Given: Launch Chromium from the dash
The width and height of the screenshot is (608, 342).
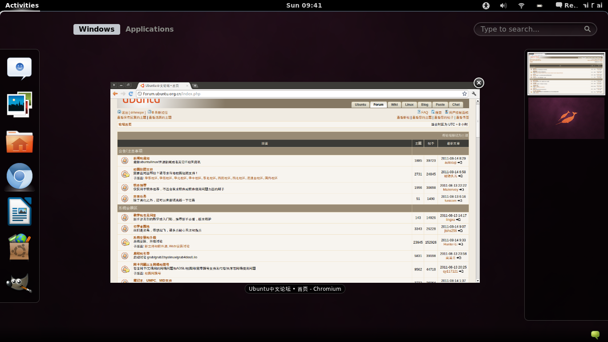Looking at the screenshot, I should click(20, 177).
